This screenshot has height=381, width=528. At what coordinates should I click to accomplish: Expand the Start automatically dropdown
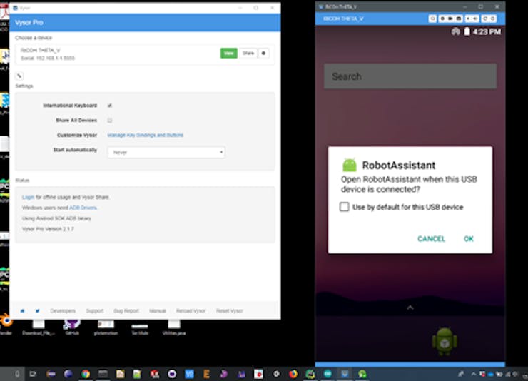click(x=166, y=153)
